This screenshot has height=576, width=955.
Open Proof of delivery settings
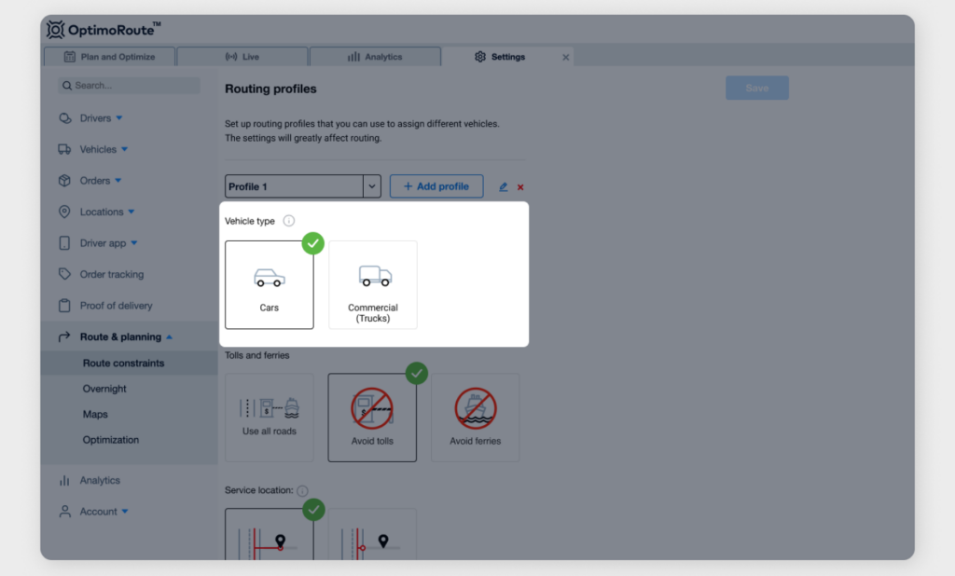pos(116,306)
